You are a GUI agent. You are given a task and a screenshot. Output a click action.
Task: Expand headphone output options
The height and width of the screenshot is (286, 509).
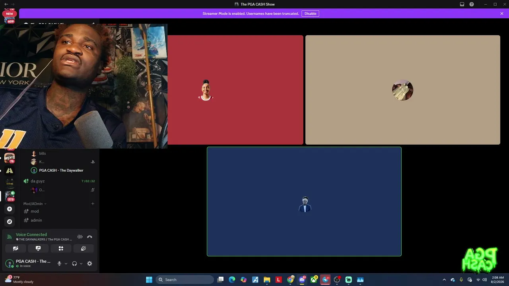81,263
